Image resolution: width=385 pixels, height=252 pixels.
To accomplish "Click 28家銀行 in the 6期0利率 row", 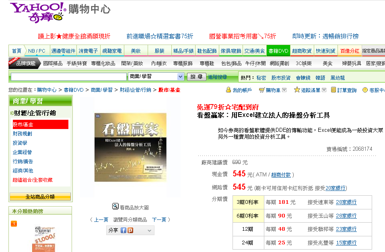I will 346,216.
